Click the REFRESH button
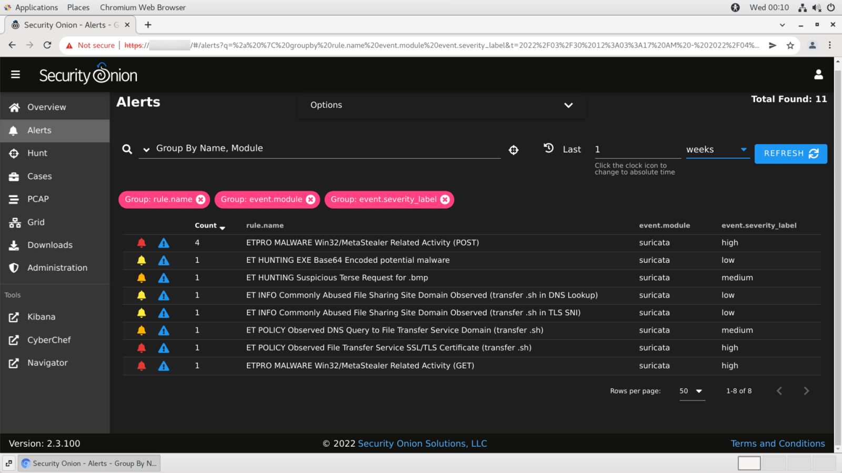Viewport: 842px width, 473px height. point(790,153)
